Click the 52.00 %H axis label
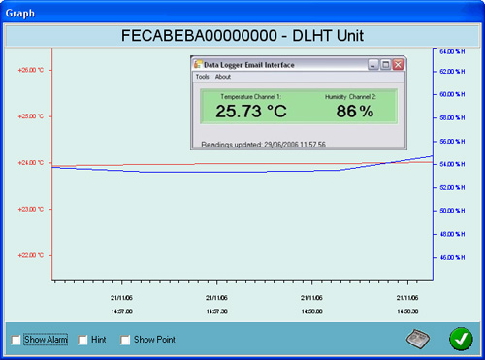Image resolution: width=485 pixels, height=360 pixels. 452,187
